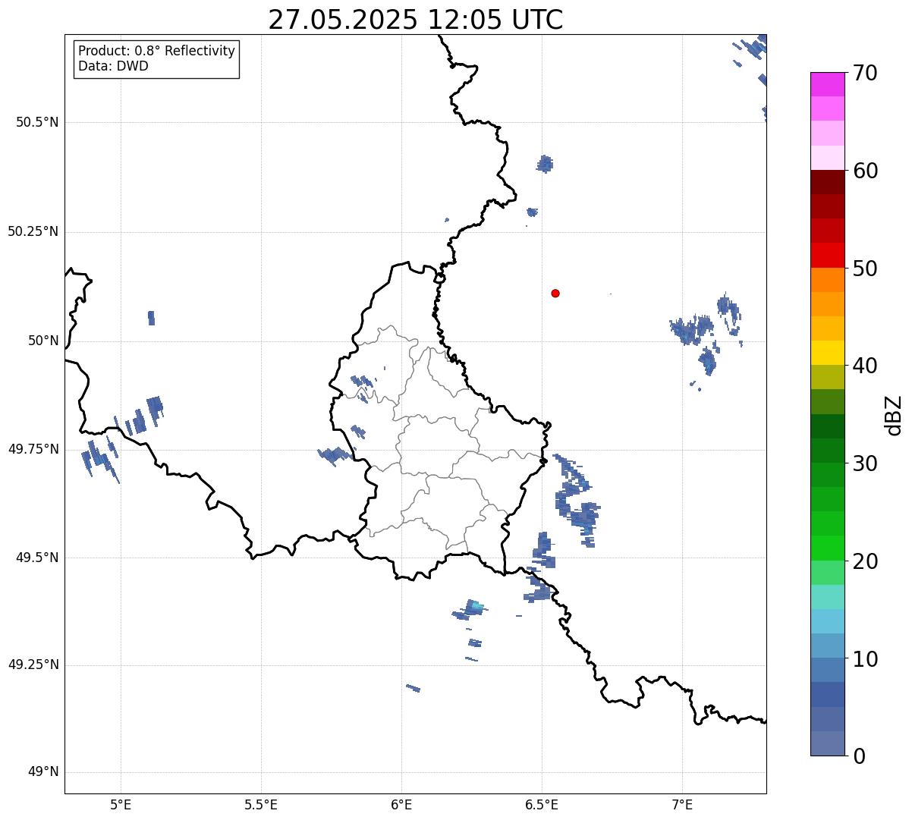
Task: Click the 7°E longitude label
Action: [682, 804]
